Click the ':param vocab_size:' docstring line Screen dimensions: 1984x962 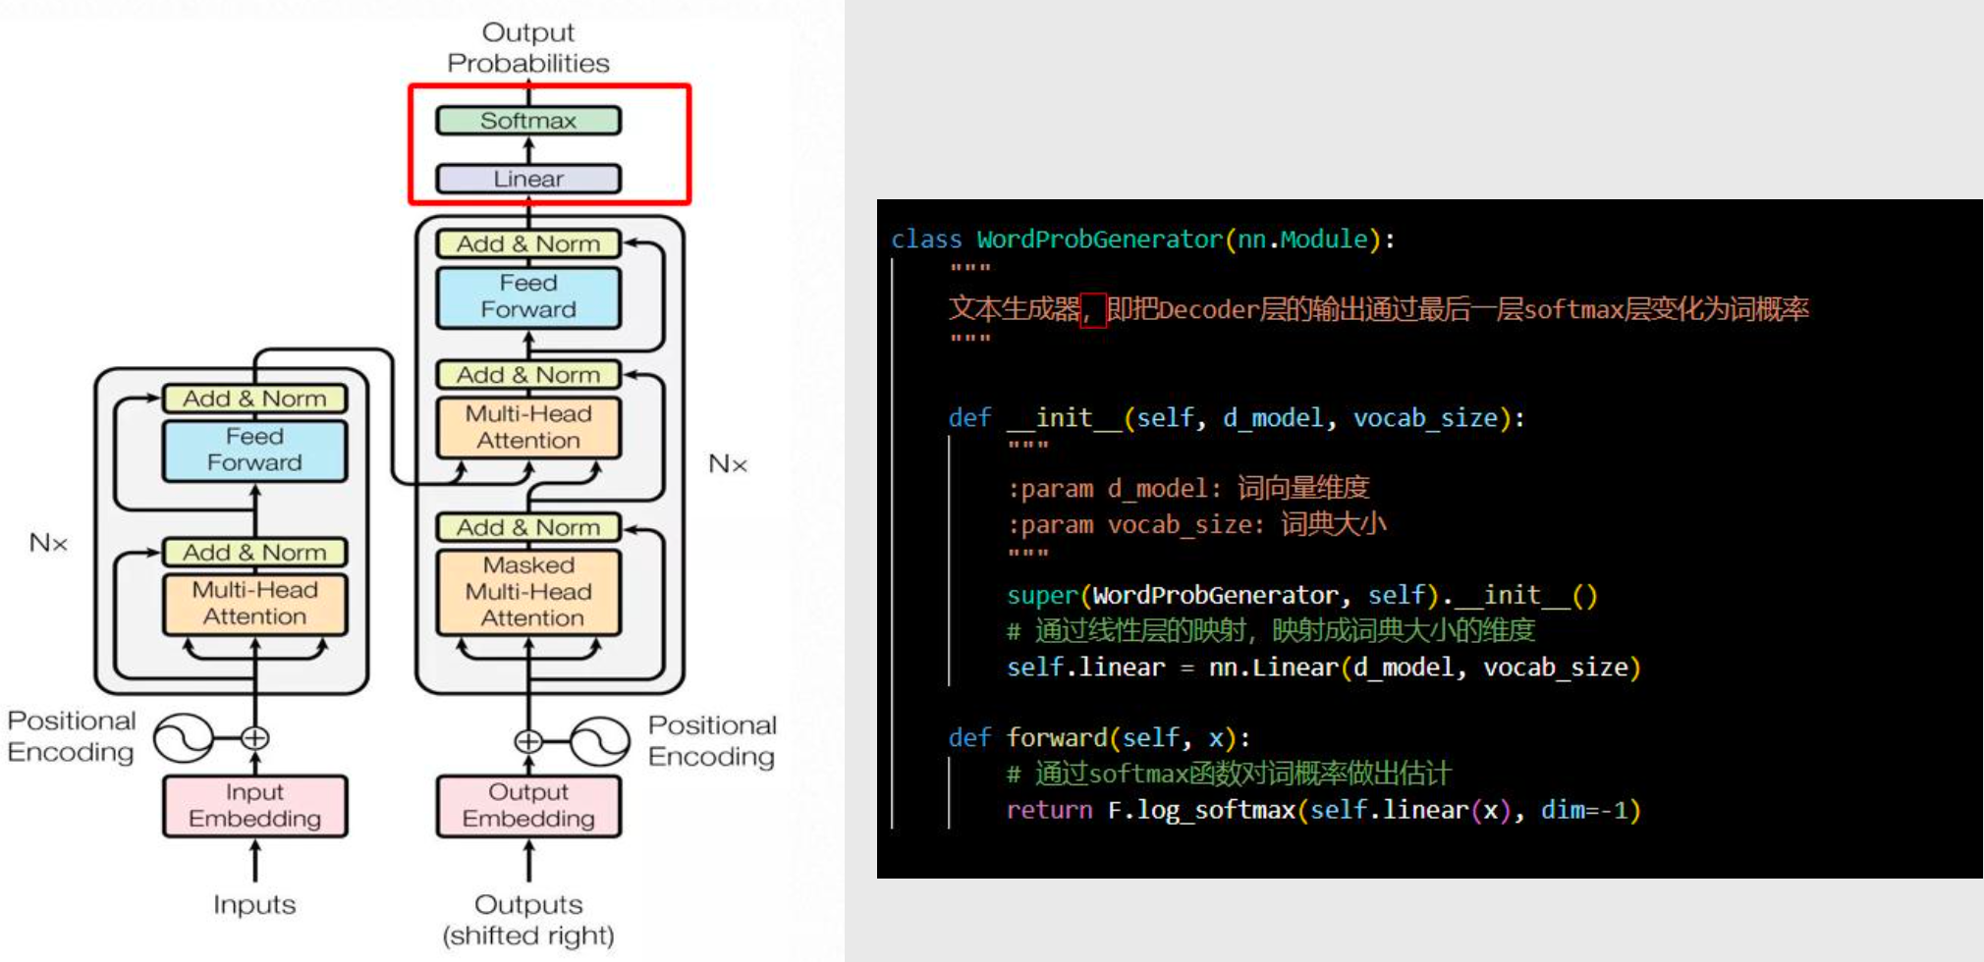click(x=1197, y=524)
